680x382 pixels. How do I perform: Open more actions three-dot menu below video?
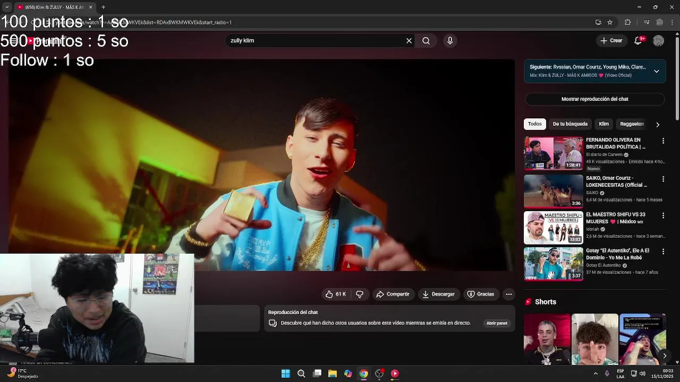tap(508, 294)
